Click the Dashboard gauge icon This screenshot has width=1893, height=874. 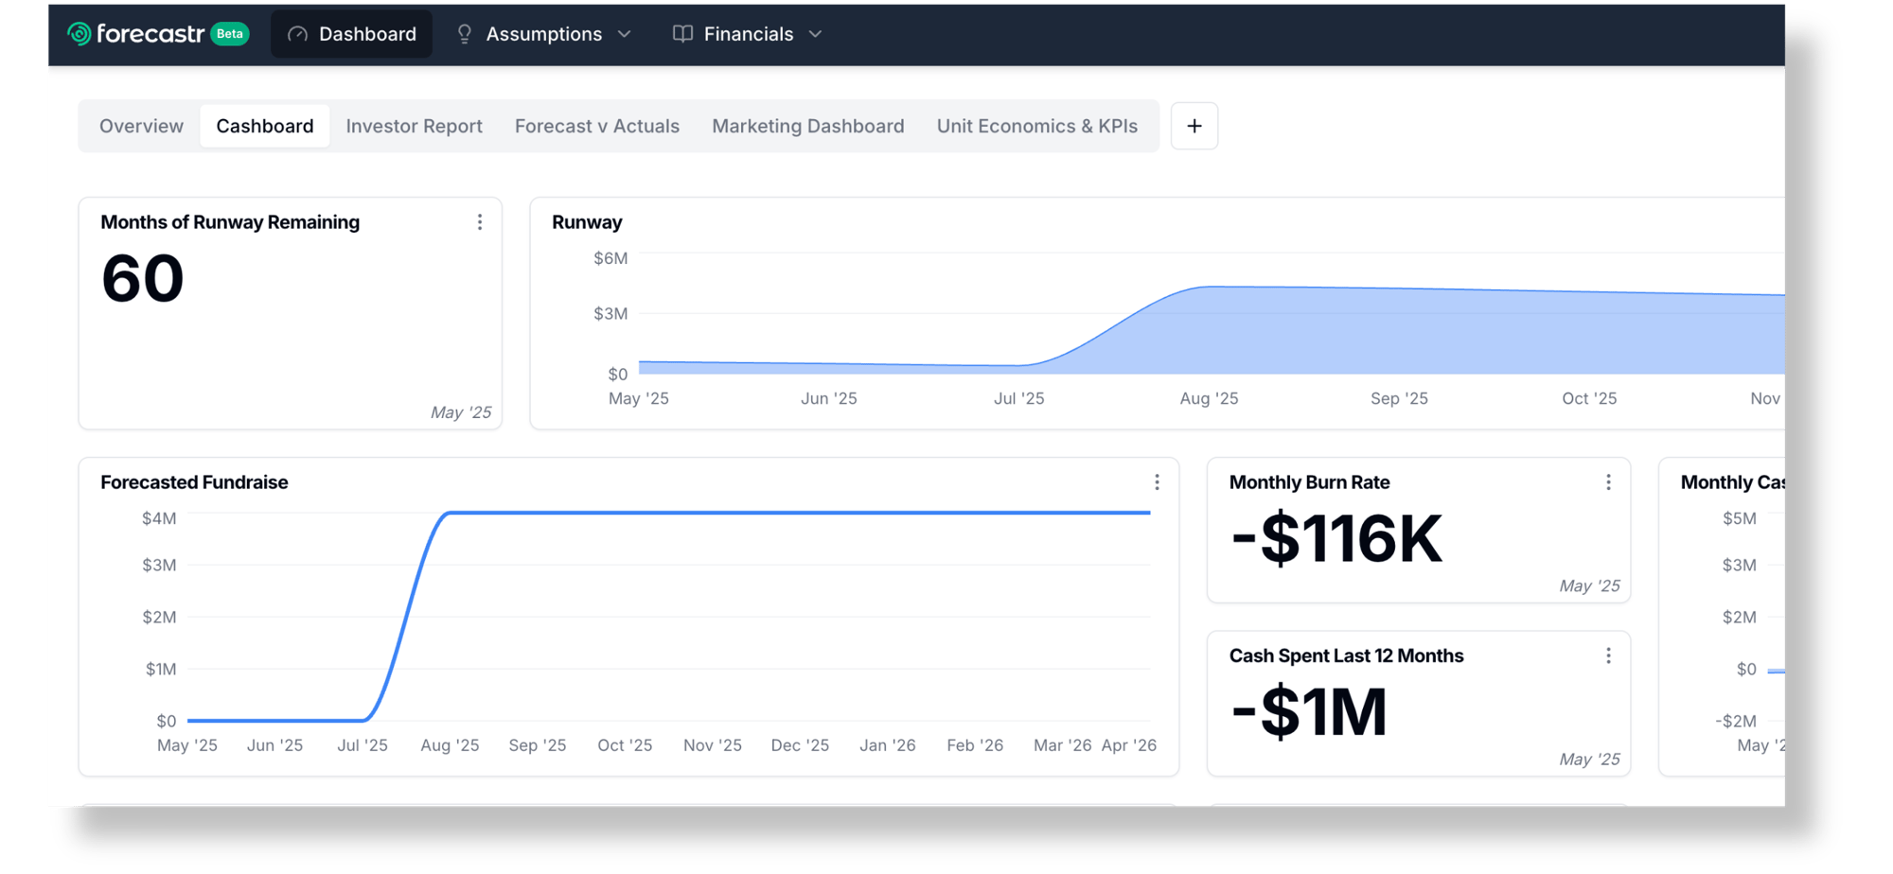coord(298,34)
